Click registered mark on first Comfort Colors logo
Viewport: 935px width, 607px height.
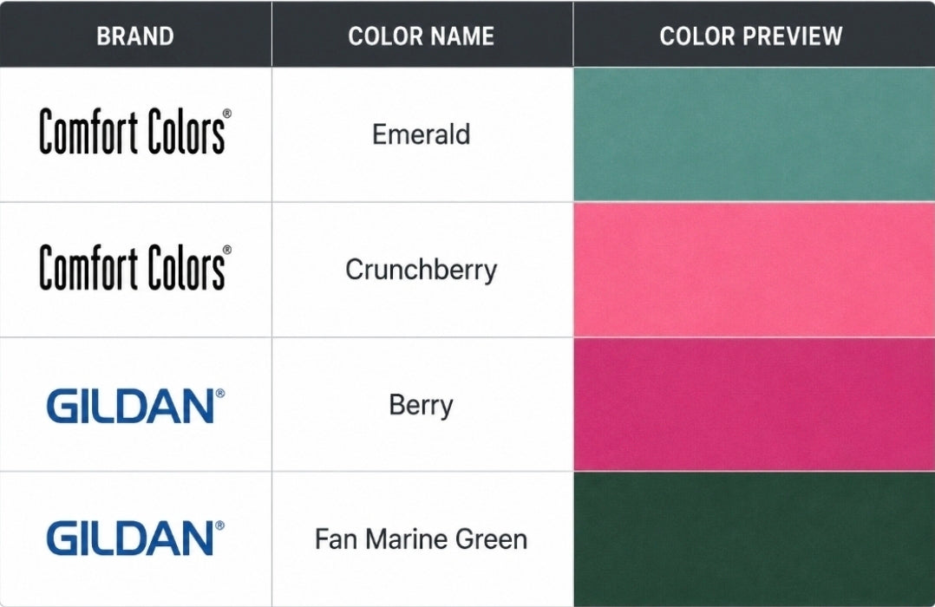pyautogui.click(x=227, y=114)
